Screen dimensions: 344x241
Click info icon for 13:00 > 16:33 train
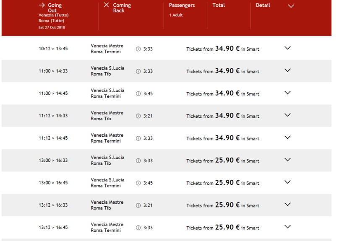click(x=138, y=161)
